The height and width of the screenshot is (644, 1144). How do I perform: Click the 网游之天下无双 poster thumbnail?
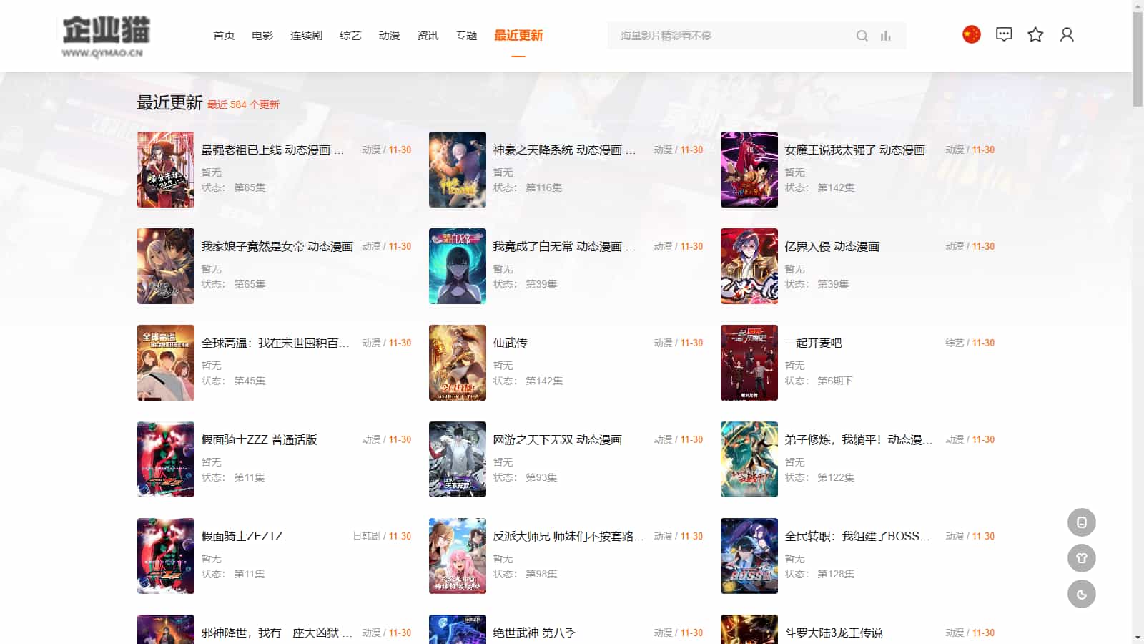point(458,459)
